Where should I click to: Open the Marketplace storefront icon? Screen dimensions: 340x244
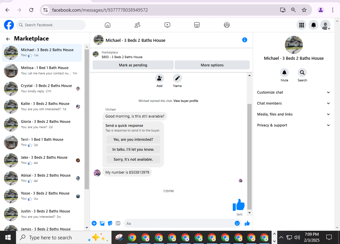point(197,25)
